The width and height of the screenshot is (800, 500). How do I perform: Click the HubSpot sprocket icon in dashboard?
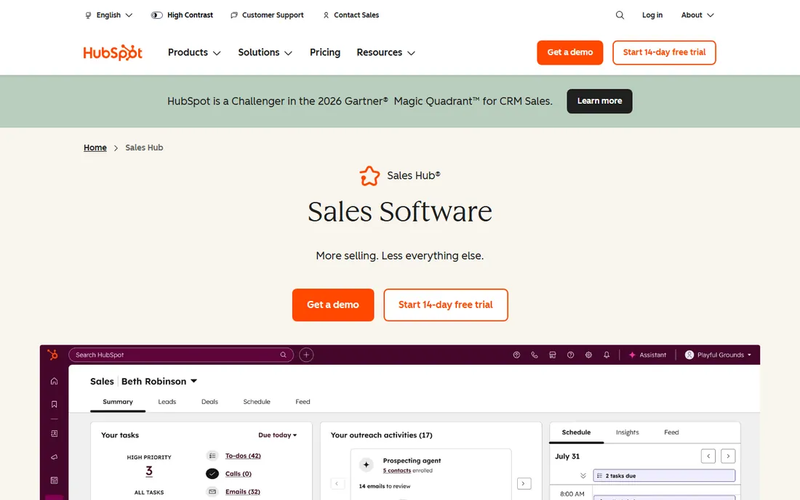(x=52, y=355)
